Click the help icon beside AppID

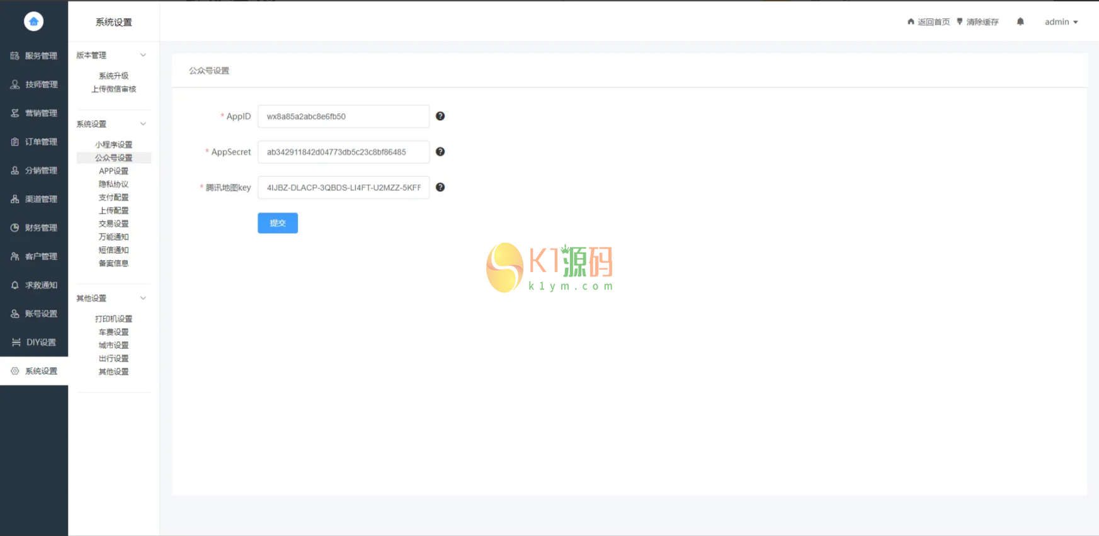point(440,116)
